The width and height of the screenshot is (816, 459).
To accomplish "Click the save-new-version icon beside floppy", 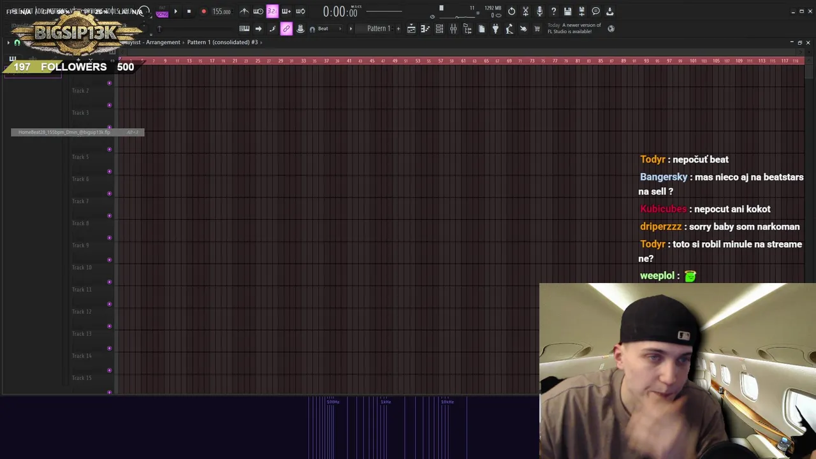I will tap(581, 11).
